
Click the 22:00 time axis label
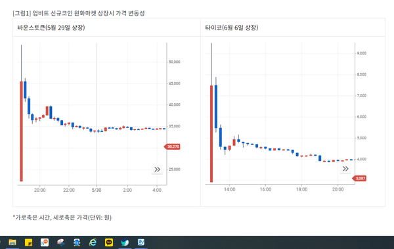pyautogui.click(x=69, y=190)
